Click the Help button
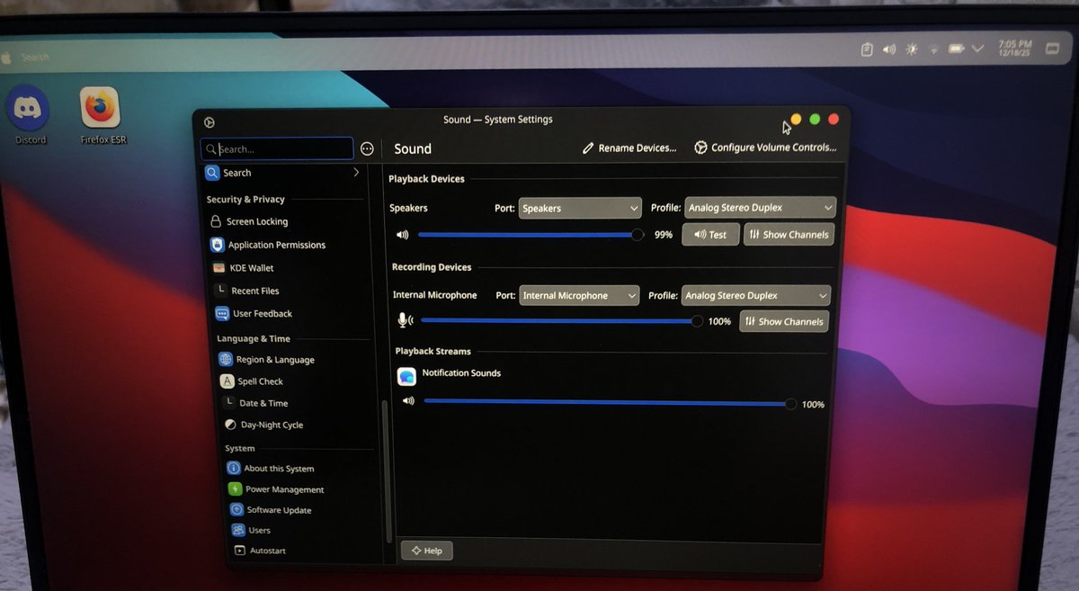 [x=426, y=551]
